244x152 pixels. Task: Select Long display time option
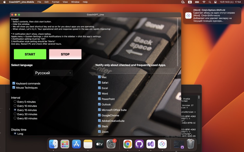coord(15,134)
